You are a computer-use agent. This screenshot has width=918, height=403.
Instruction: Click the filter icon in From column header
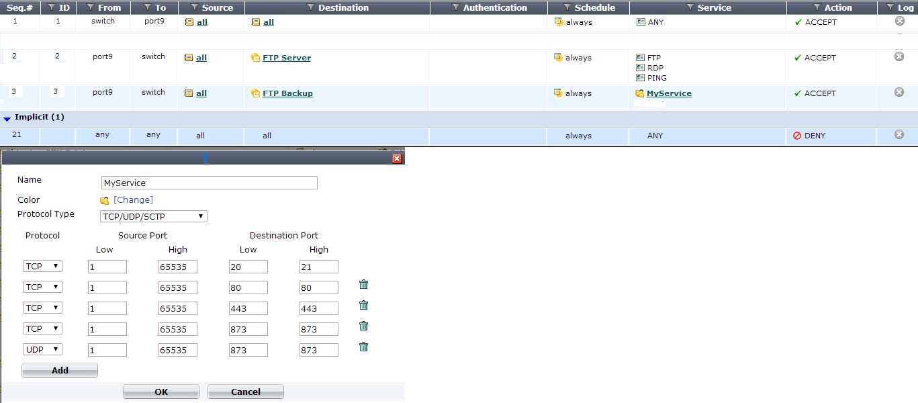click(90, 7)
